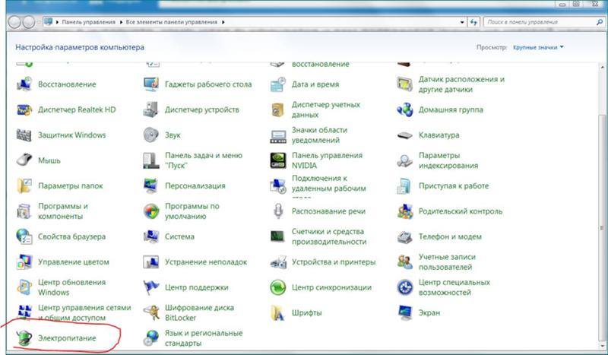Click Язык и региональные стандарты link
This screenshot has width=608, height=355.
click(x=204, y=338)
